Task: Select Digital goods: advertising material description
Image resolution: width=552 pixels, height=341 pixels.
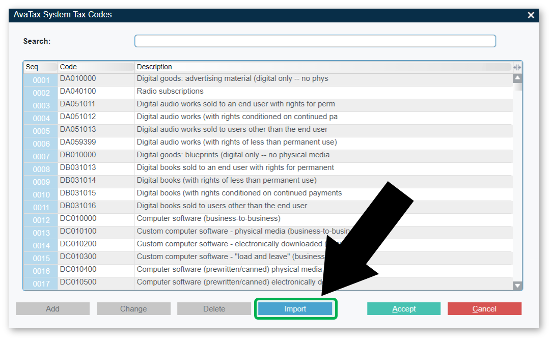Action: 232,78
